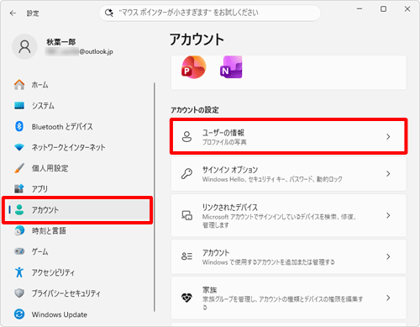Screen dimensions: 420x327
Task: Click the settings search input field
Action: [210, 13]
